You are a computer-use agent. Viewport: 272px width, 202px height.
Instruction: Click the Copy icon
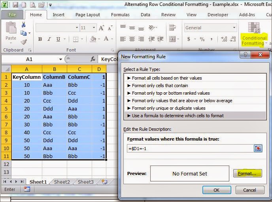pyautogui.click(x=23, y=33)
